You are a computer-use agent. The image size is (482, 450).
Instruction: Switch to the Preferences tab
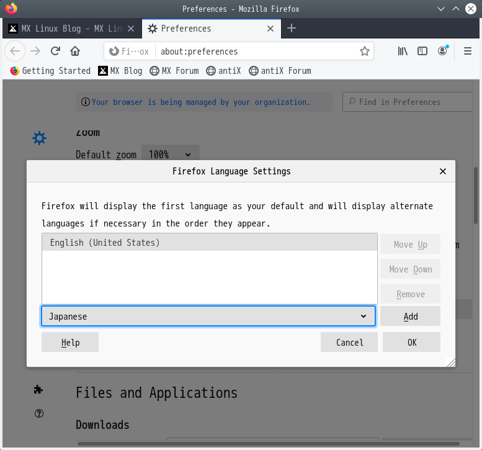coord(212,29)
